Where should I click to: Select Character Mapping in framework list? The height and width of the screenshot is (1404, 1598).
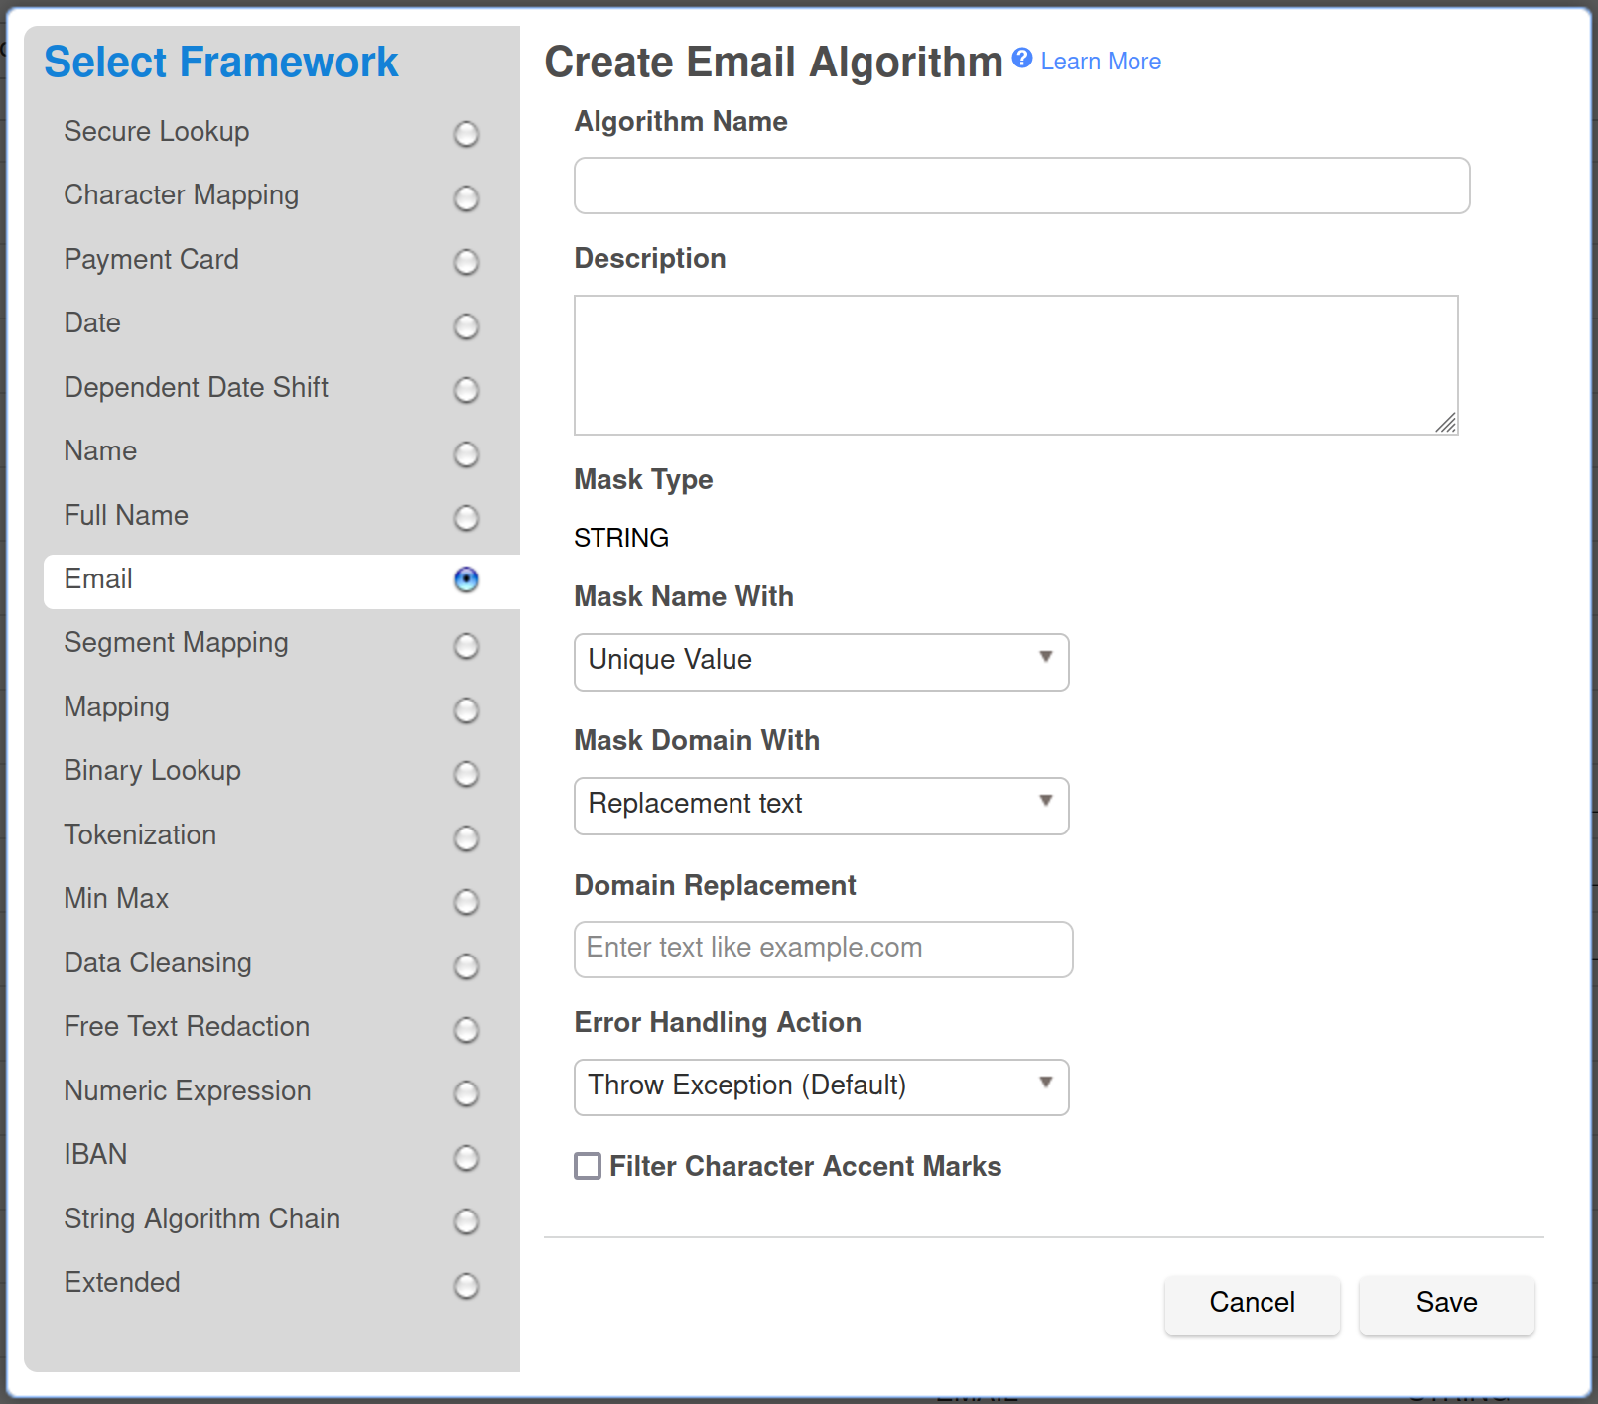tap(182, 195)
